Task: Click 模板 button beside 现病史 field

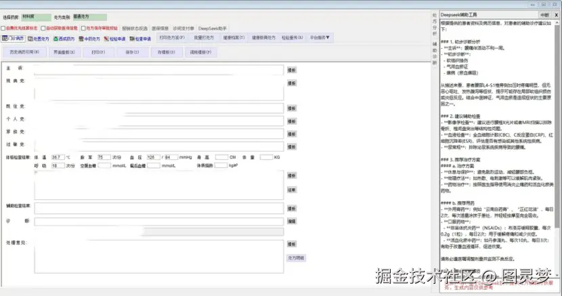Action: (292, 83)
